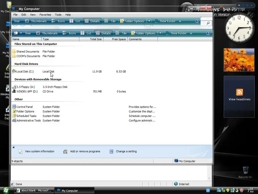Image resolution: width=258 pixels, height=194 pixels.
Task: Sort by the Type column header
Action: click(x=60, y=39)
